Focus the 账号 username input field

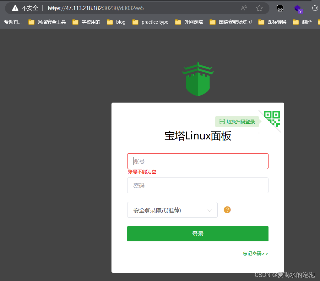click(198, 161)
